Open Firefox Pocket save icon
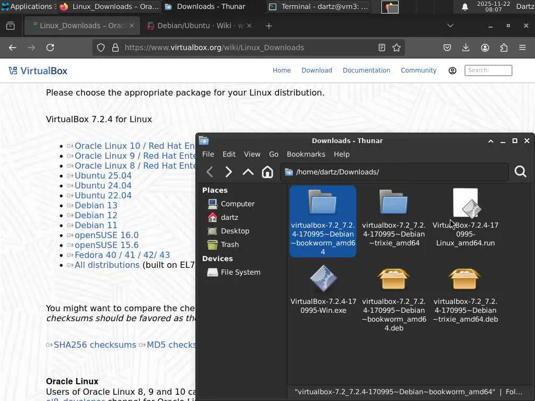The height and width of the screenshot is (401, 535). click(447, 48)
